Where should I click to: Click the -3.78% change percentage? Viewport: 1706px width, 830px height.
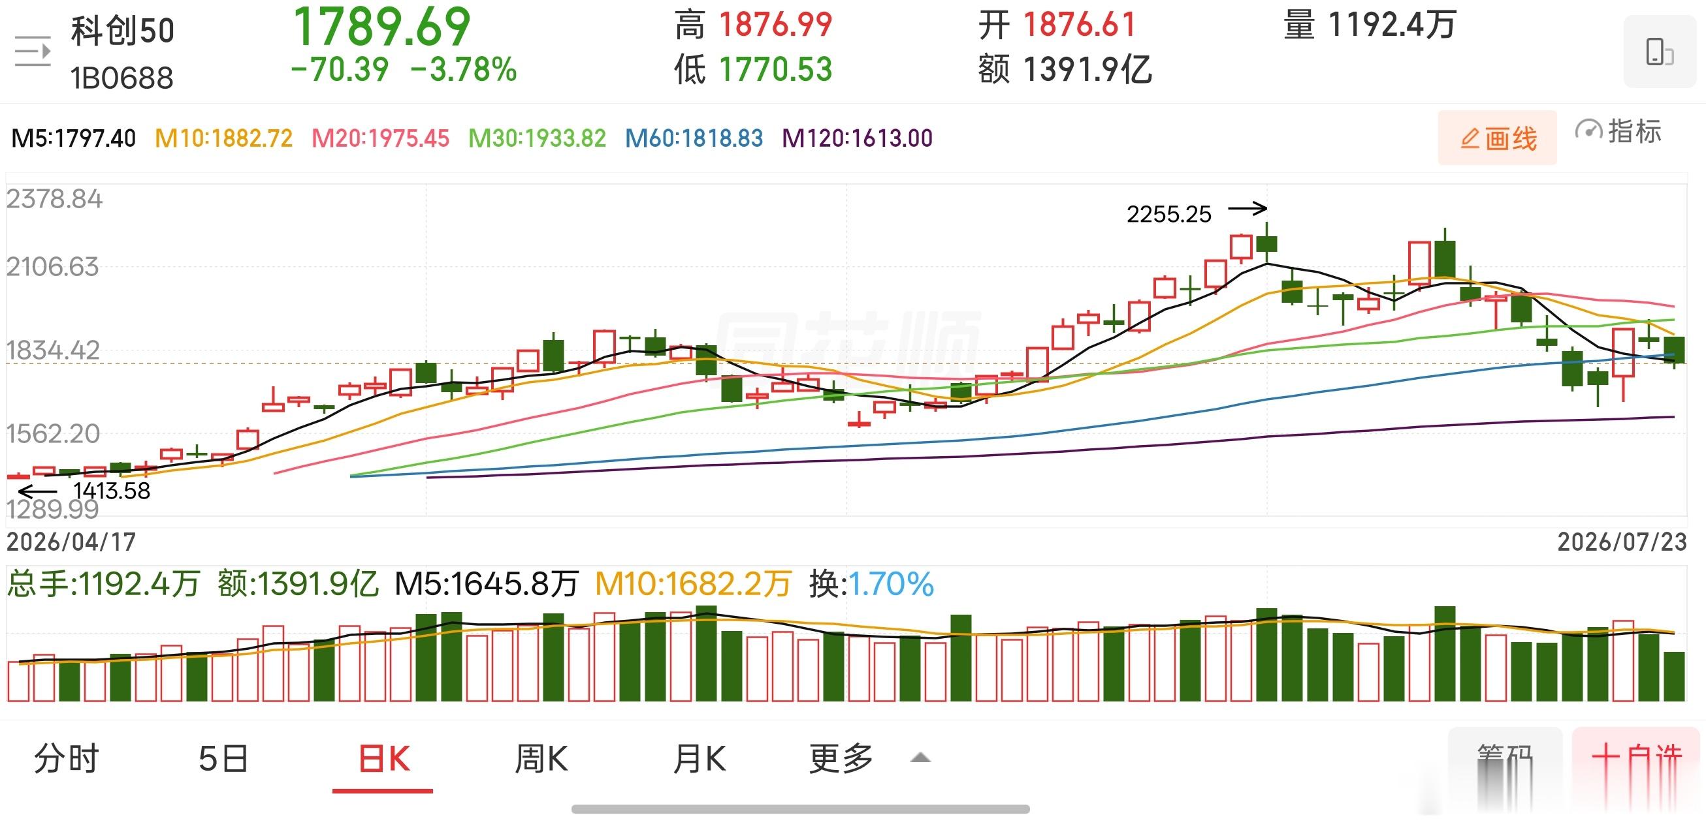click(x=464, y=70)
